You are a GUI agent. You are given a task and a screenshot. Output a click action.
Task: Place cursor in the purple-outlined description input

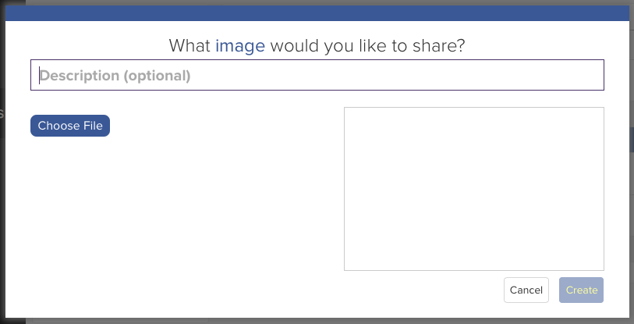click(317, 75)
